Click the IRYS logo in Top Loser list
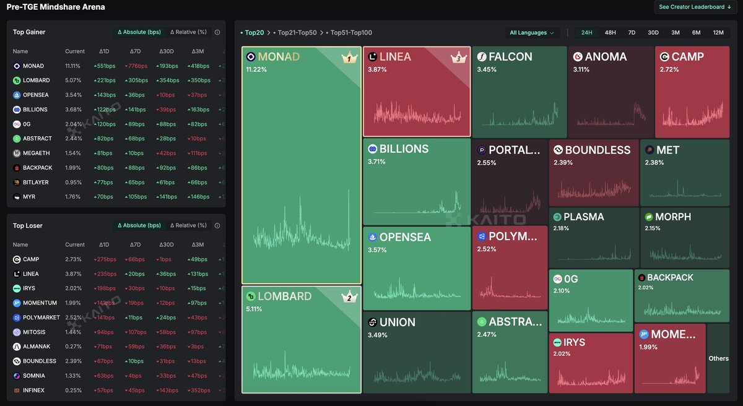Screen dimensions: 743x406 click(17, 288)
